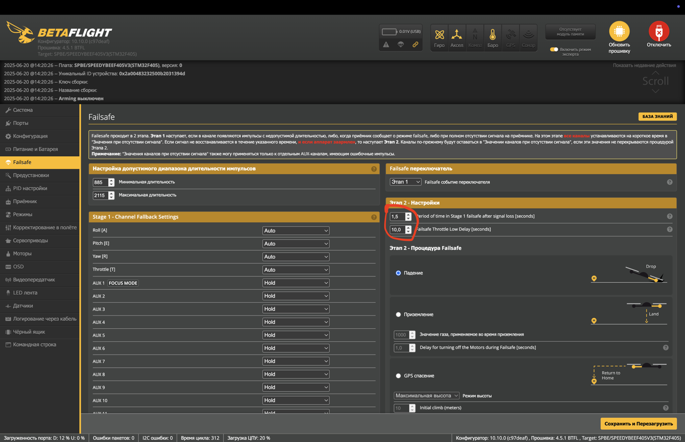Open the Этап 1 failsafe switch dropdown
685x442 pixels.
pos(405,182)
